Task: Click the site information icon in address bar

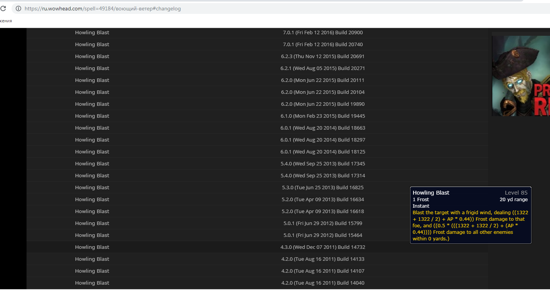Action: (18, 8)
